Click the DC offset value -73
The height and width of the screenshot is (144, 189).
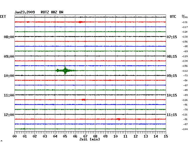point(185,75)
